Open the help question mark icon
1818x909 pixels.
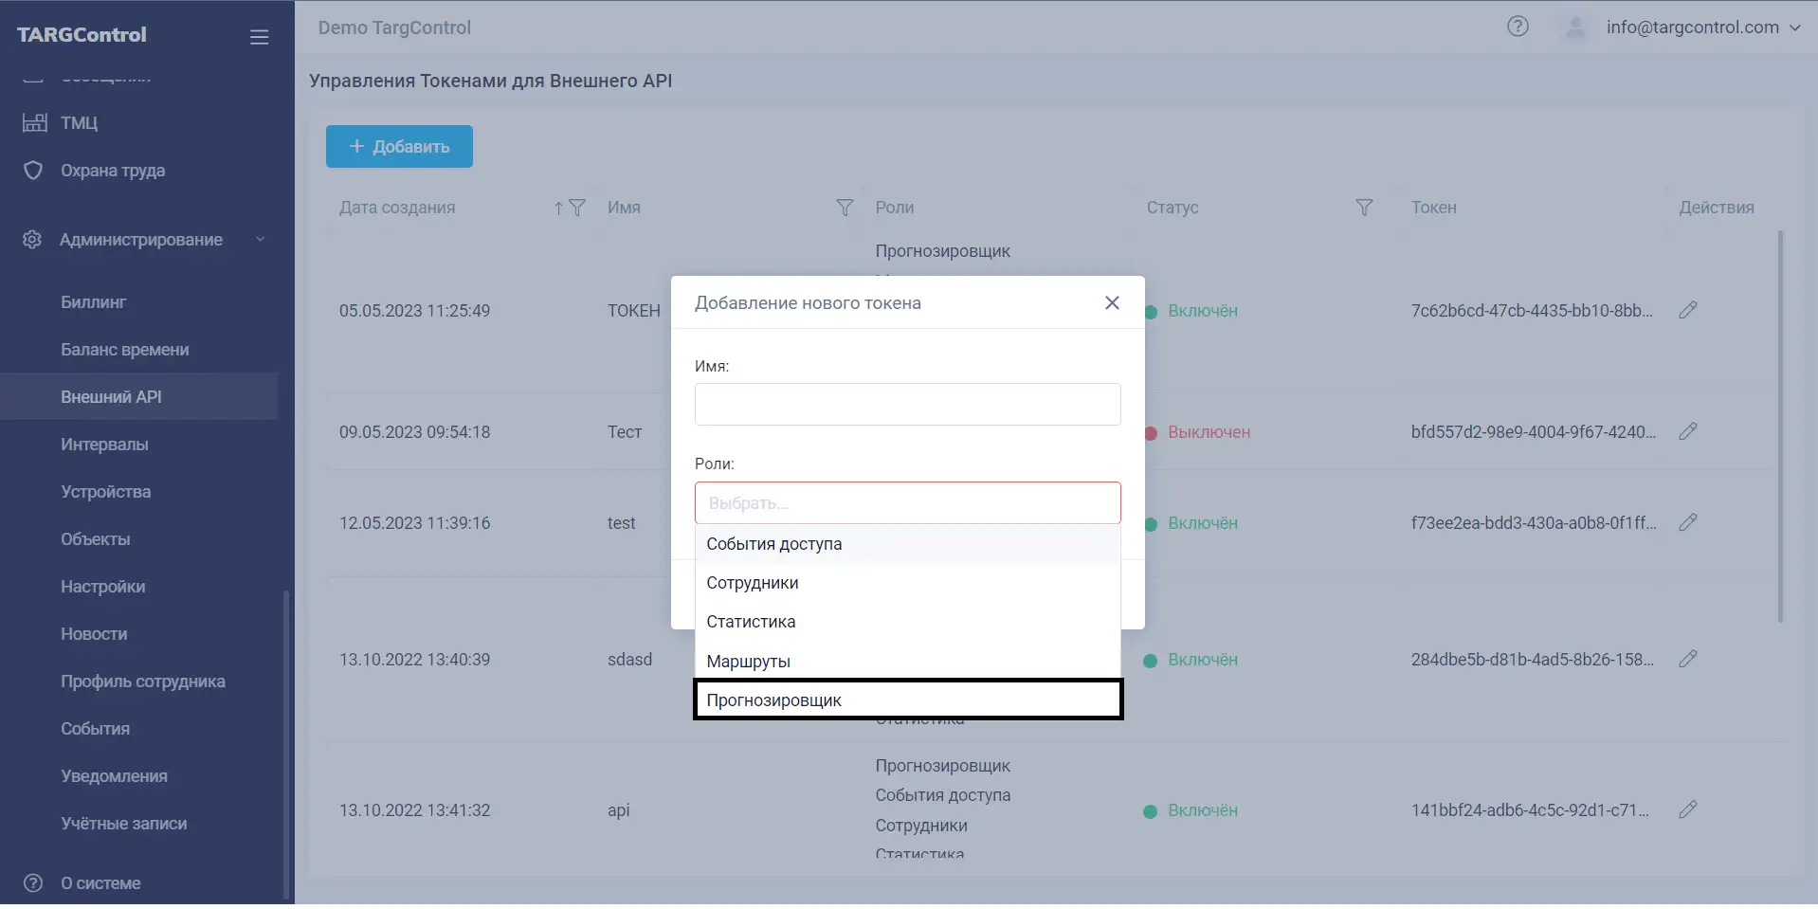point(1518,27)
